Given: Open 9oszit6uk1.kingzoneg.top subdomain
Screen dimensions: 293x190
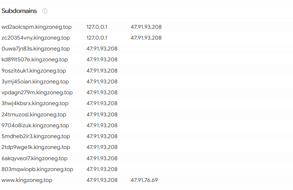Looking at the screenshot, I should [34, 71].
